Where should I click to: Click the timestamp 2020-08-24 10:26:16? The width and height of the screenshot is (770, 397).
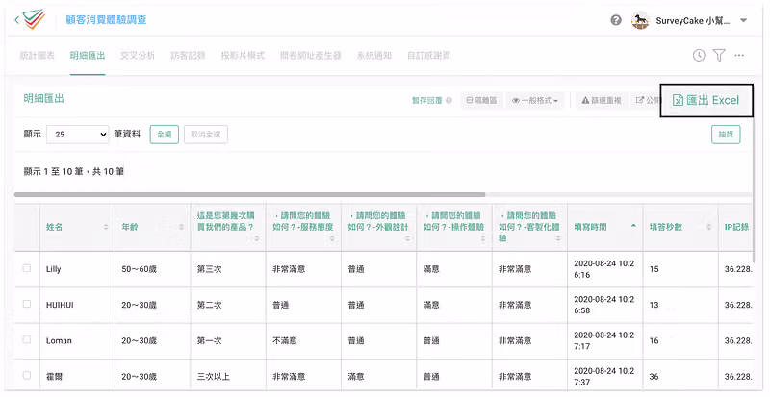coord(604,269)
